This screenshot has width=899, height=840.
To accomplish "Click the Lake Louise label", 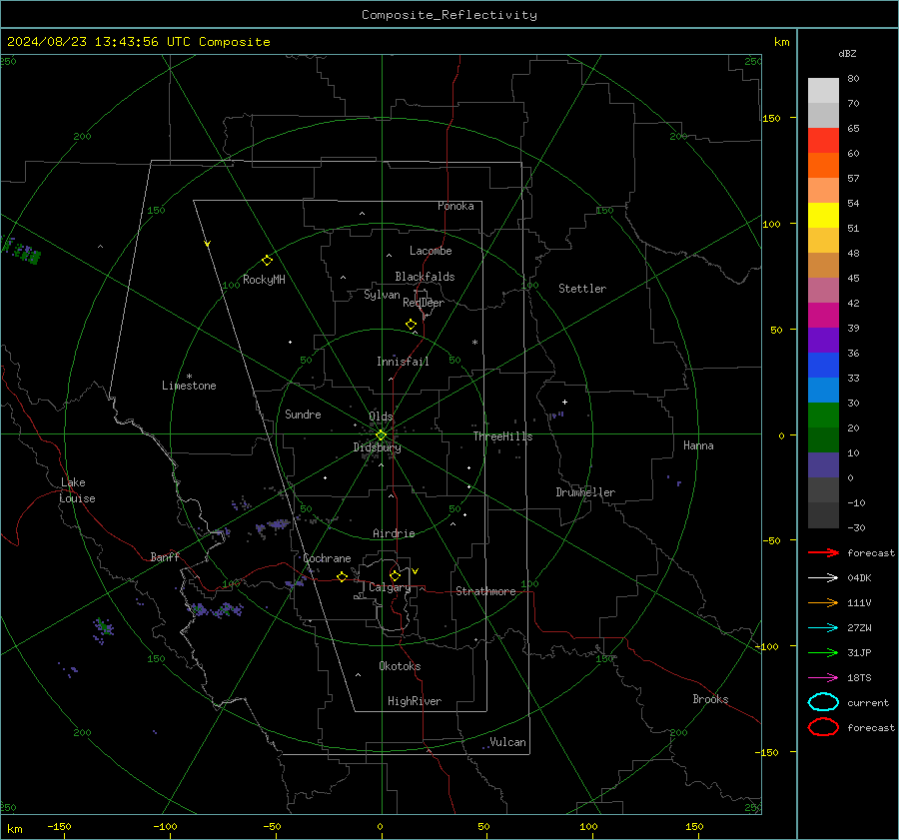I will tap(77, 490).
